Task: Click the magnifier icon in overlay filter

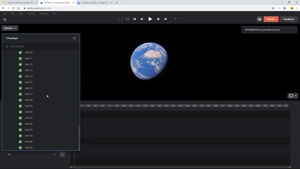Action: pos(7,46)
